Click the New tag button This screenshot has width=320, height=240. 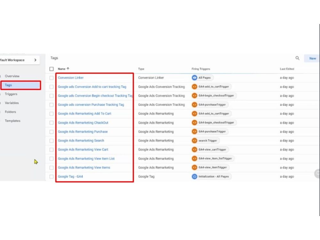coord(312,58)
